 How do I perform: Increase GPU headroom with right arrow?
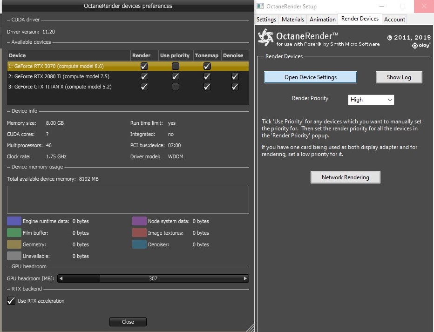[x=245, y=278]
